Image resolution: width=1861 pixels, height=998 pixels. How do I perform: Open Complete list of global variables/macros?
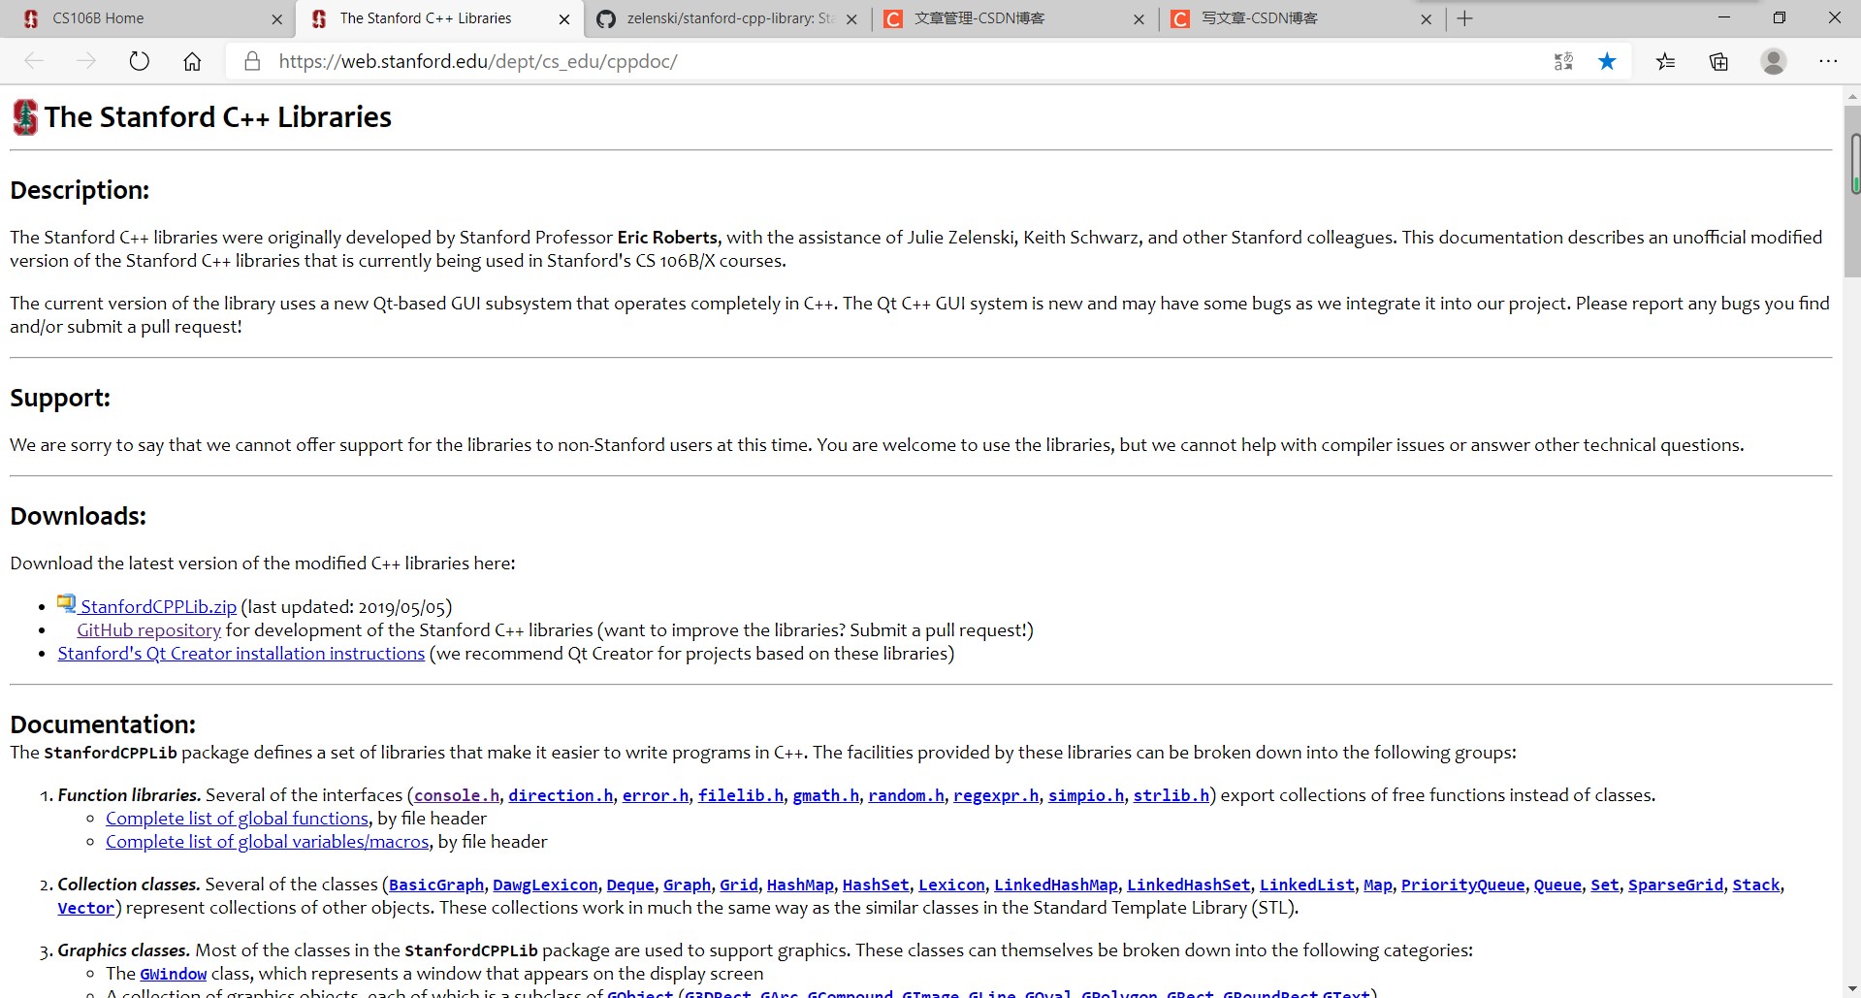point(268,842)
